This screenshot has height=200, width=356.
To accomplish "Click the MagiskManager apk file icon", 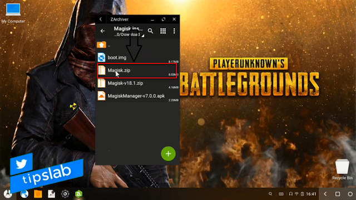I will coord(101,96).
